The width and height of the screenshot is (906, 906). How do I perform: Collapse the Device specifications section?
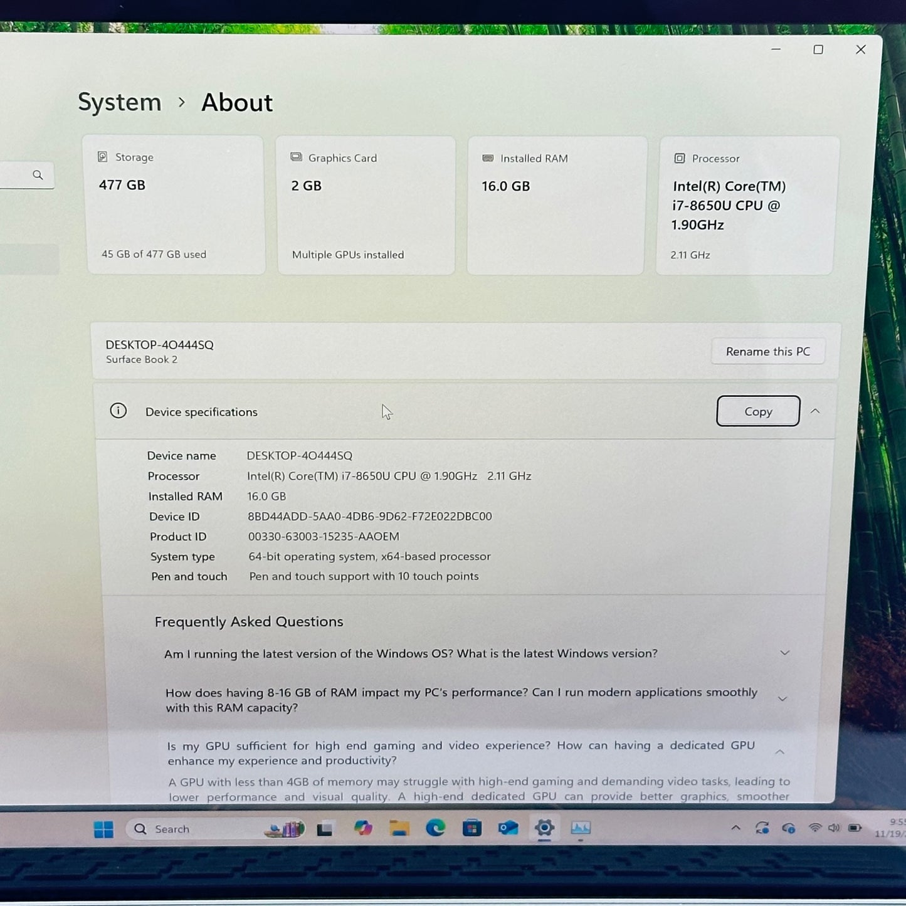tap(815, 411)
